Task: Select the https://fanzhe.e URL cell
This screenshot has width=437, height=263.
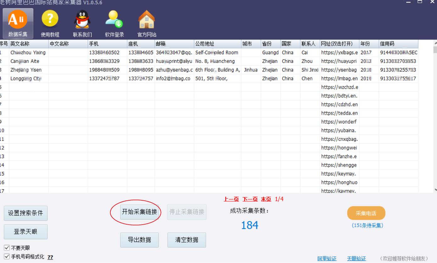Action: click(339, 157)
